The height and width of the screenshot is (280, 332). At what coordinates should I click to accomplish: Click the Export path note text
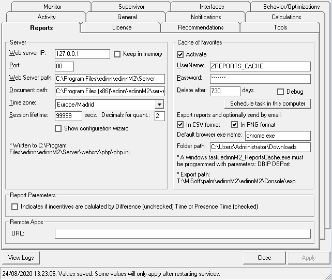(x=236, y=178)
